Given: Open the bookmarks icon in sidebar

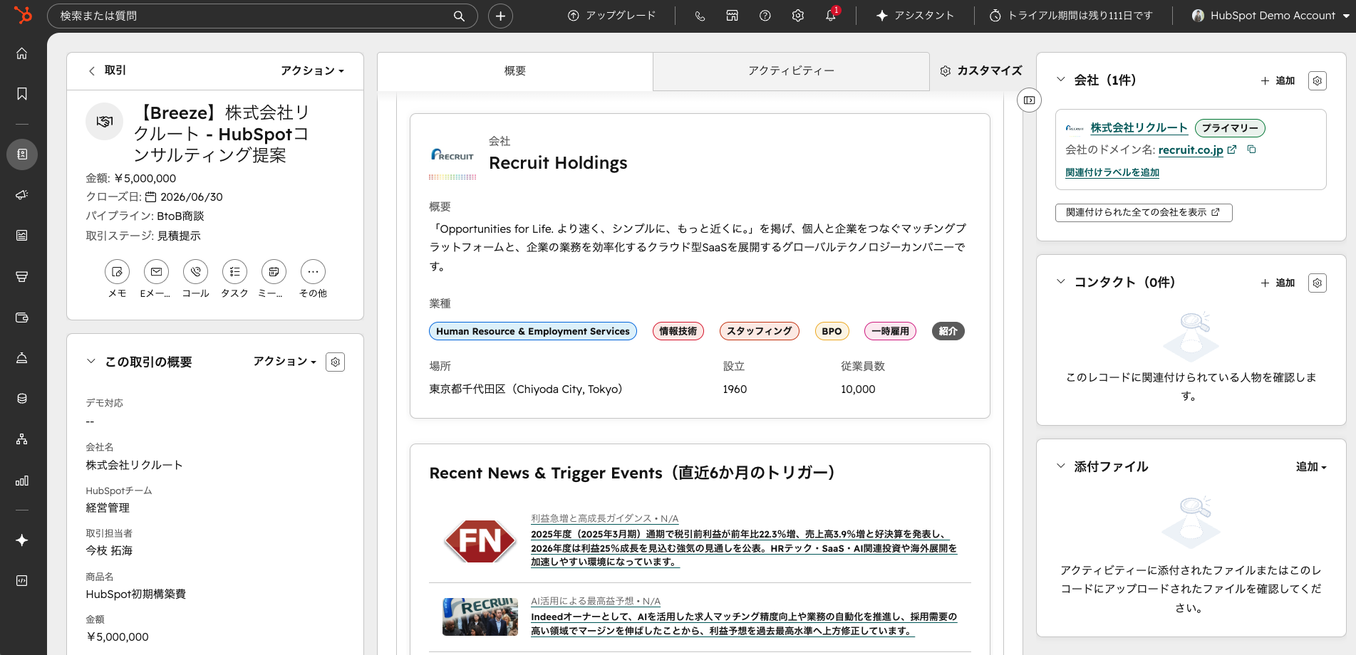Looking at the screenshot, I should 22,94.
